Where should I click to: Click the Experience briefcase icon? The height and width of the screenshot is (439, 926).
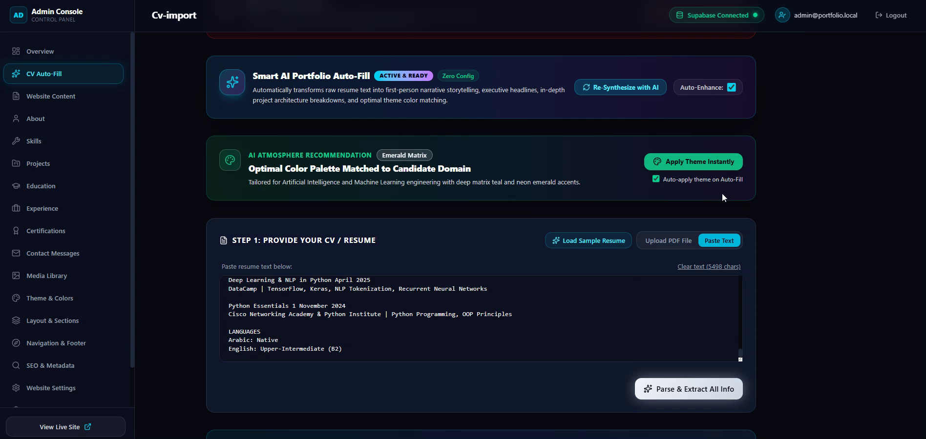click(16, 208)
